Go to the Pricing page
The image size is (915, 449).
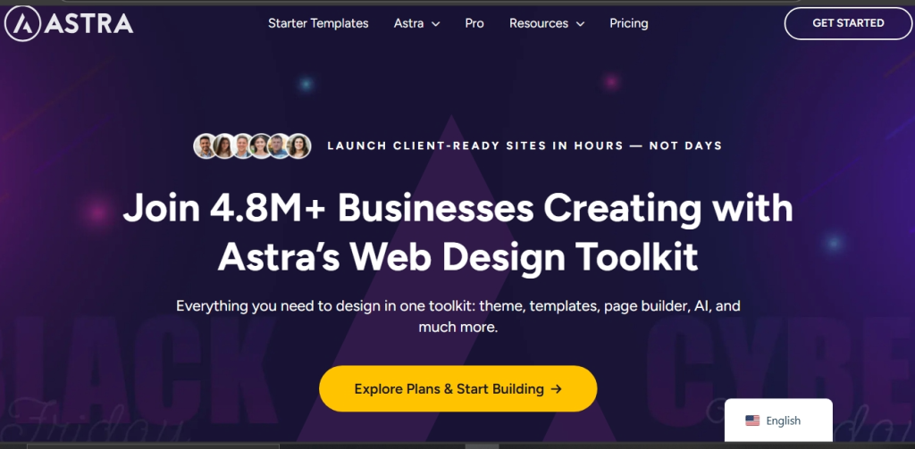628,23
